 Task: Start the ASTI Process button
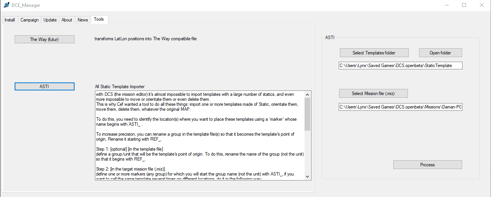(428, 164)
